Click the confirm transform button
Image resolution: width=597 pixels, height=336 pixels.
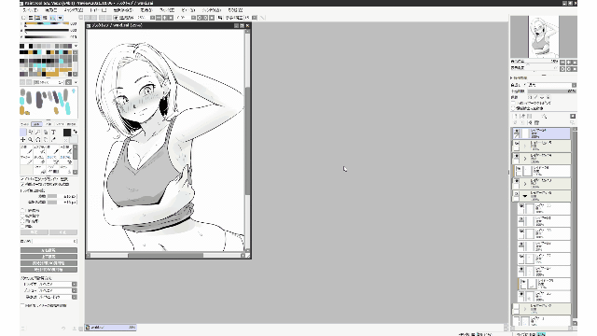(35, 232)
